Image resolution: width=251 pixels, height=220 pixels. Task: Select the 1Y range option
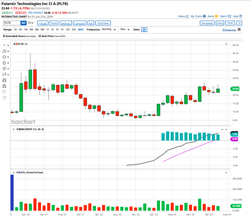tap(48, 30)
